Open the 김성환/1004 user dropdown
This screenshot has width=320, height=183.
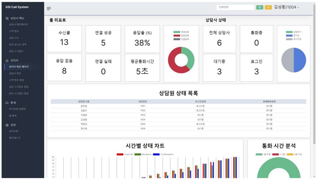(x=286, y=7)
